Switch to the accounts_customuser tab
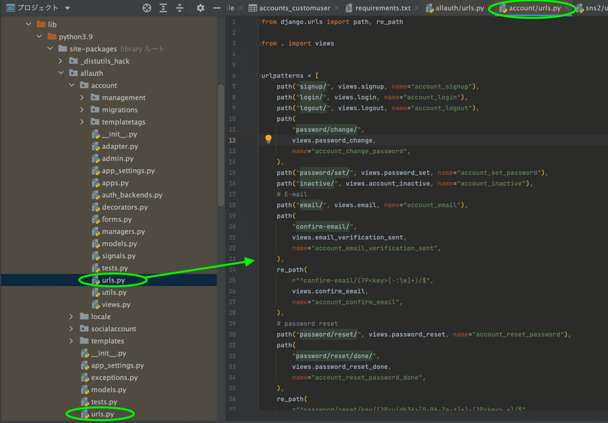608x423 pixels. pos(294,8)
